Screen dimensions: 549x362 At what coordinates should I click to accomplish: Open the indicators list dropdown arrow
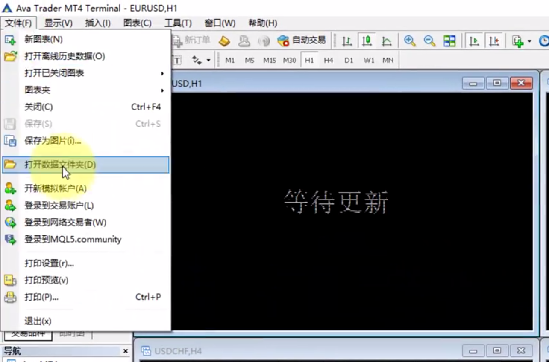[529, 41]
